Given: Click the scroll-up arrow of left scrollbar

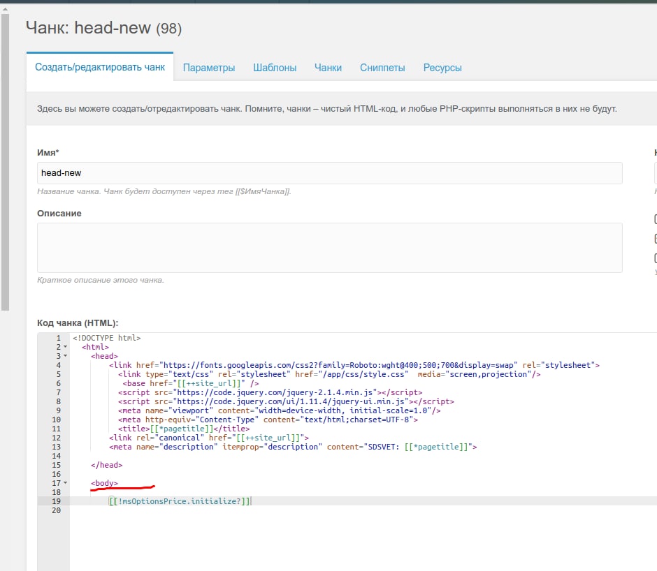Looking at the screenshot, I should click(5, 9).
